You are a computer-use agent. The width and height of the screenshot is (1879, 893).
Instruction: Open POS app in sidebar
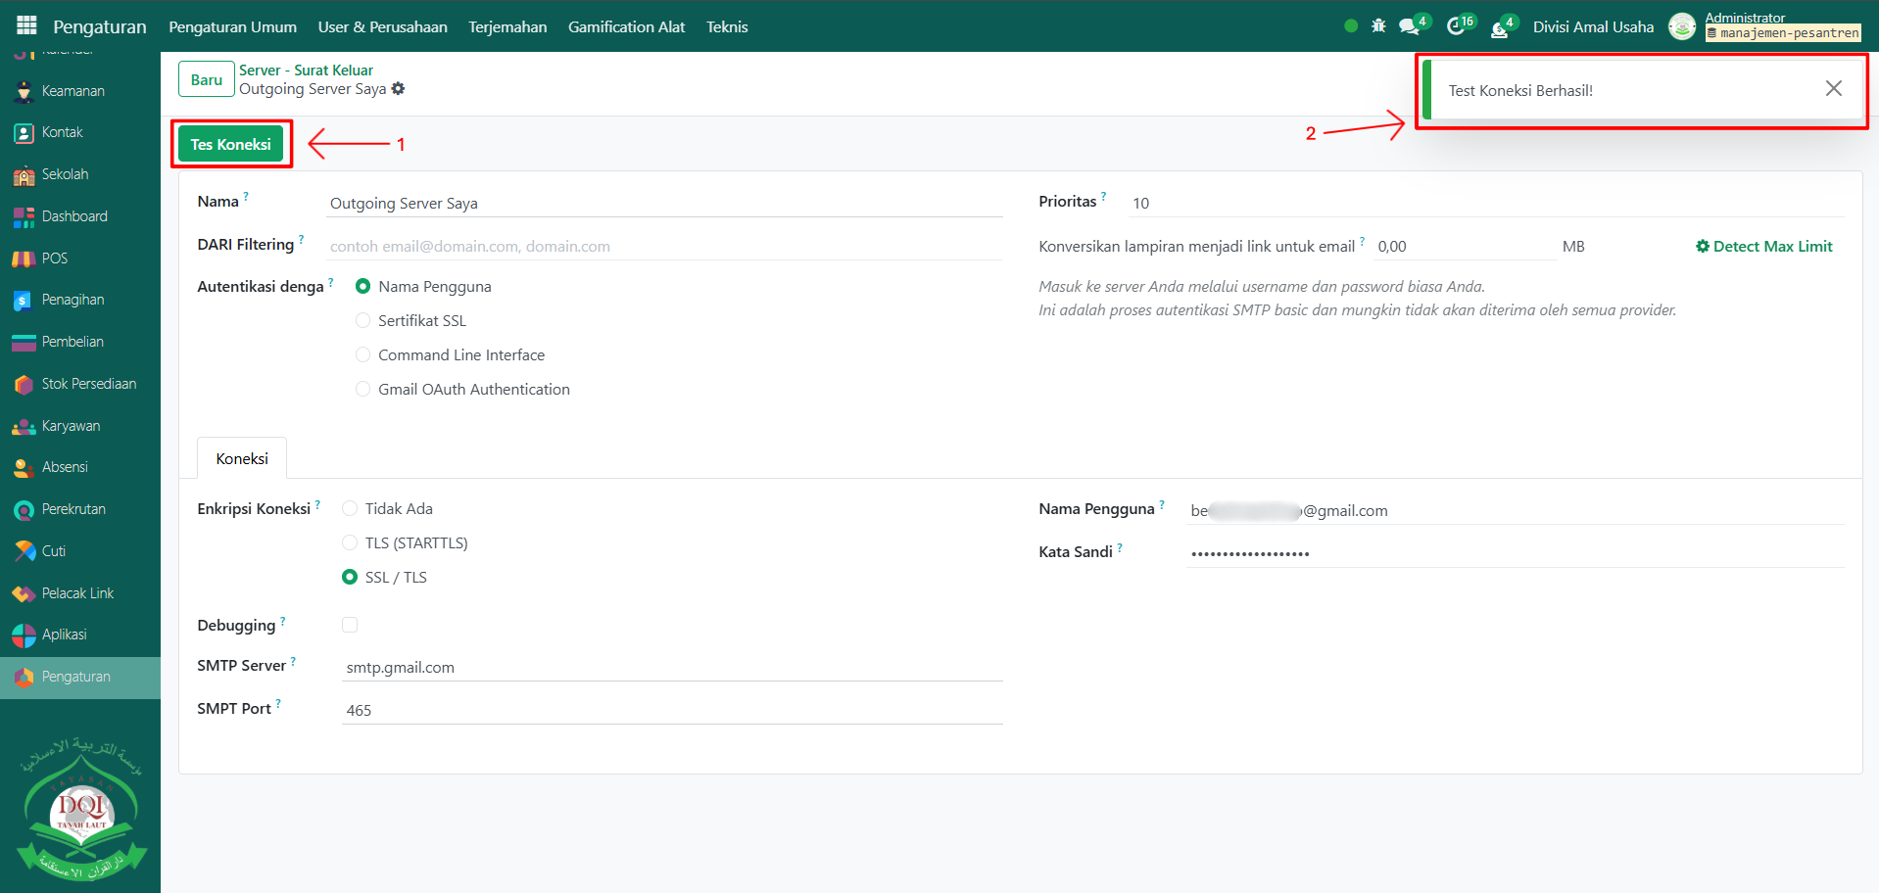tap(54, 258)
